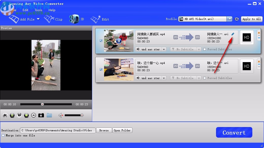Screen dimensions: 264x148
Task: Uncheck the second video's selection checkbox
Action: click(101, 69)
